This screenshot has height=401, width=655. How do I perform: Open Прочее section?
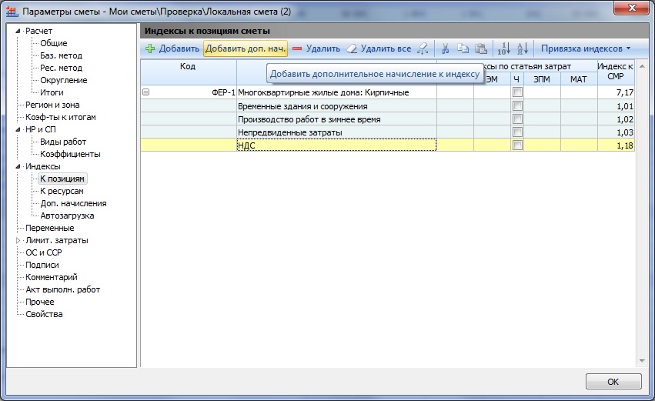coord(40,302)
